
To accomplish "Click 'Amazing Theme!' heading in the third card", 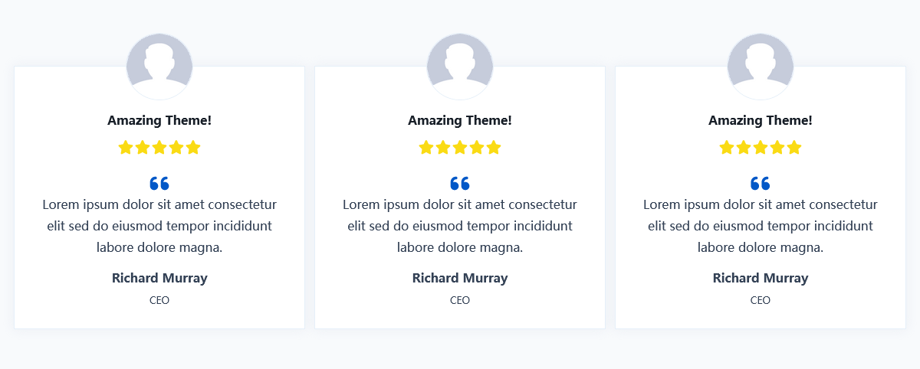I will click(x=761, y=120).
